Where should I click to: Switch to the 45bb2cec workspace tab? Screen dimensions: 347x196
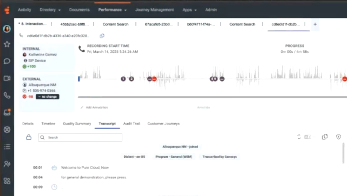click(75, 24)
